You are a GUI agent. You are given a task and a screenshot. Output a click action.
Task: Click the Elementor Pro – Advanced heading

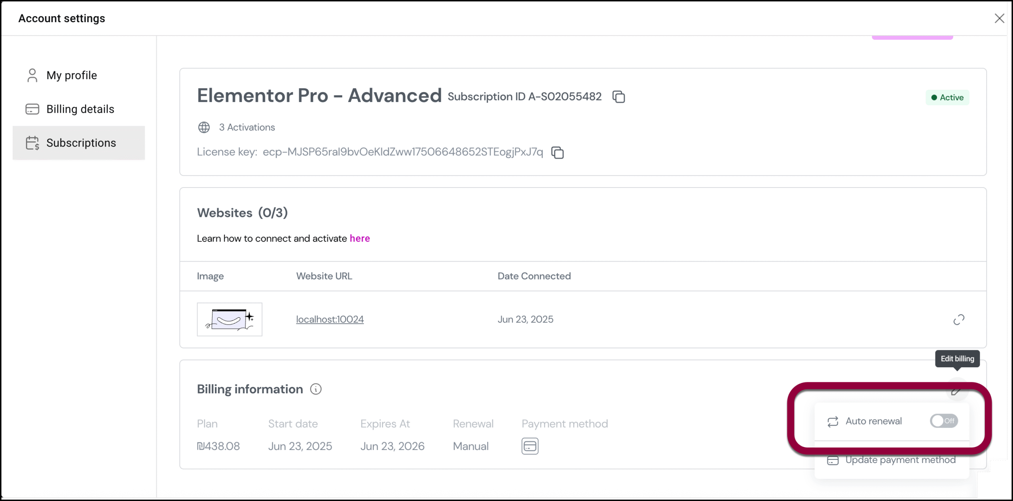[x=319, y=95]
